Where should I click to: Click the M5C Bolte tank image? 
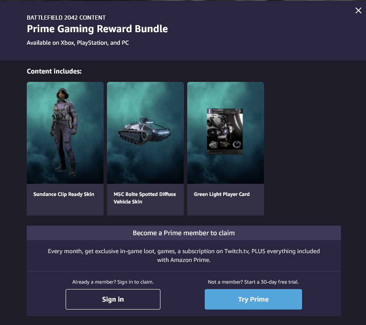pyautogui.click(x=145, y=133)
